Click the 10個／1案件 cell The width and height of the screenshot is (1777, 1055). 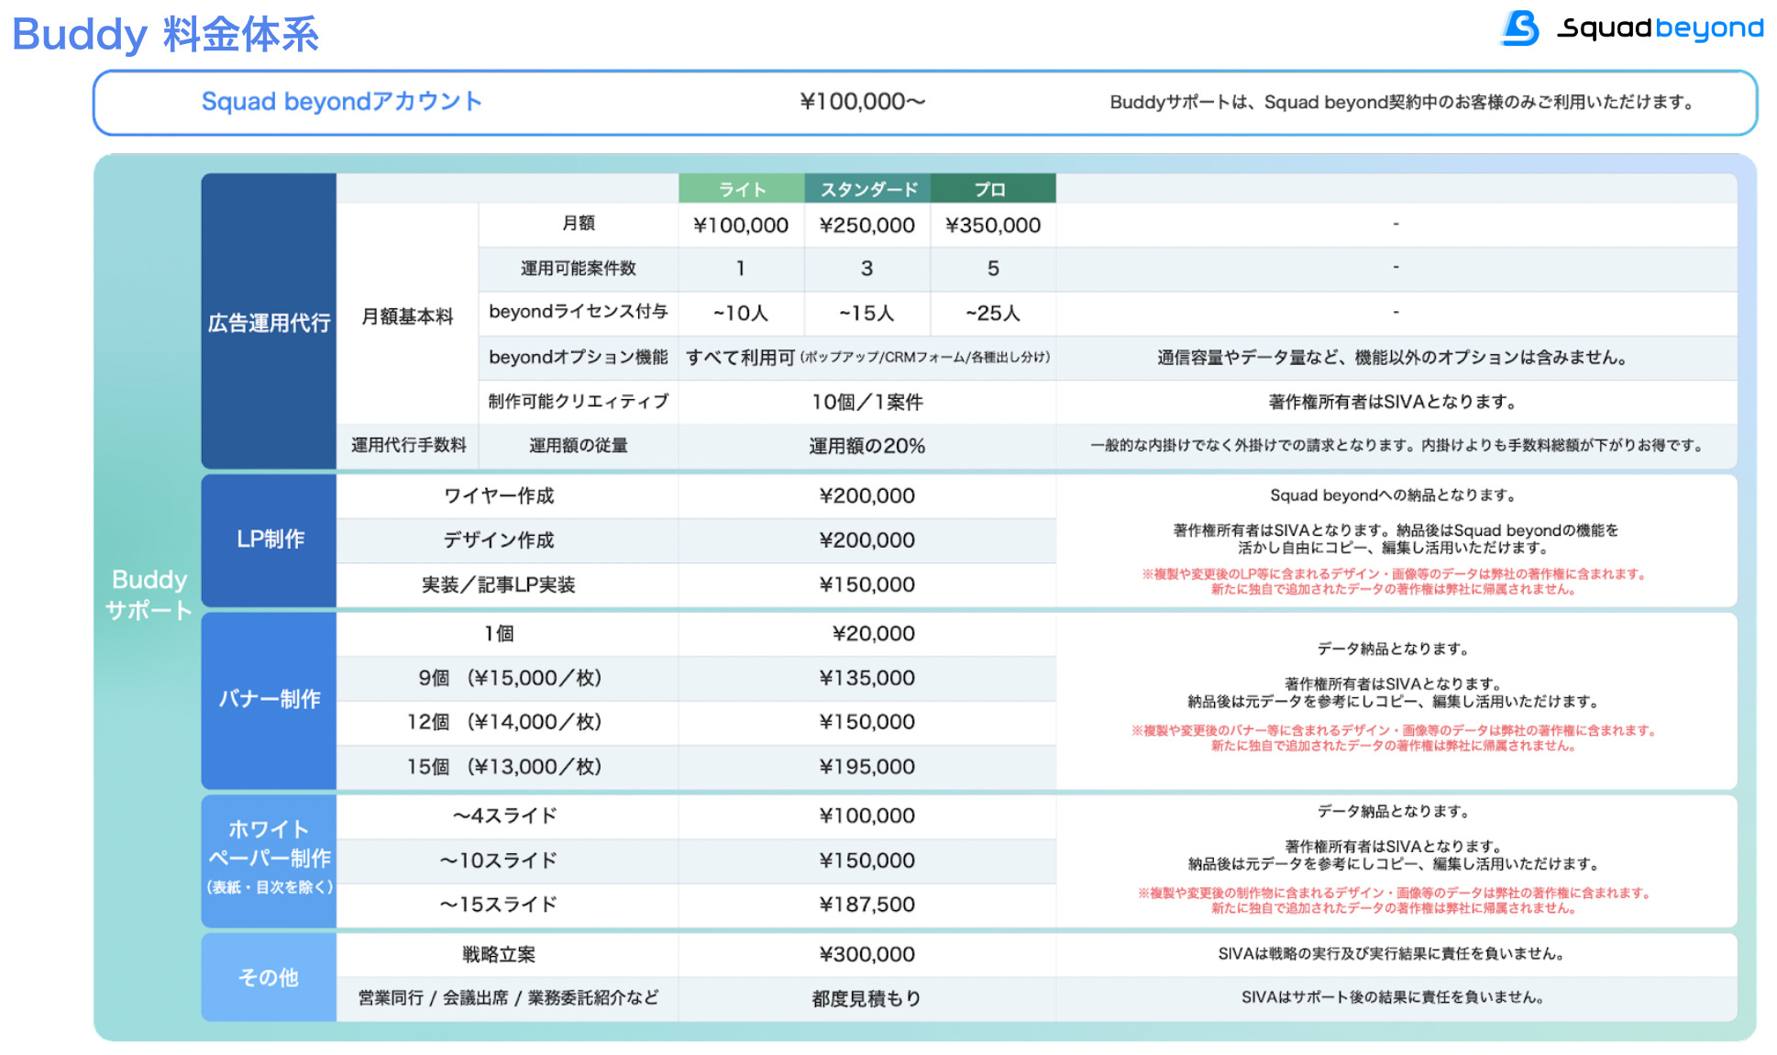click(x=867, y=402)
